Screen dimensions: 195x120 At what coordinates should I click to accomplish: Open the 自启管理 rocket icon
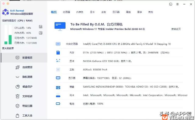(18, 67)
